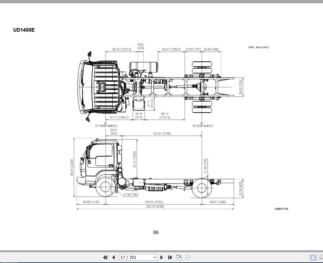Click the greyed-out next view icon
Viewport: 323px width, 263px height.
tap(188, 257)
